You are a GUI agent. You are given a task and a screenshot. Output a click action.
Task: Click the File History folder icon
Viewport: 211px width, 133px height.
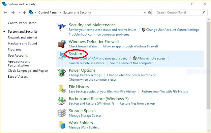(x=62, y=89)
